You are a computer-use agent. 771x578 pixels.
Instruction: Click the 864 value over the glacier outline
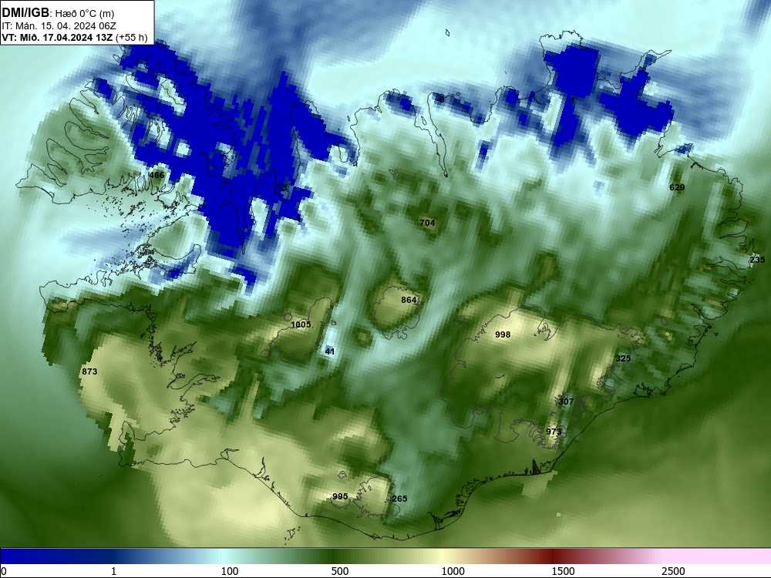[409, 300]
